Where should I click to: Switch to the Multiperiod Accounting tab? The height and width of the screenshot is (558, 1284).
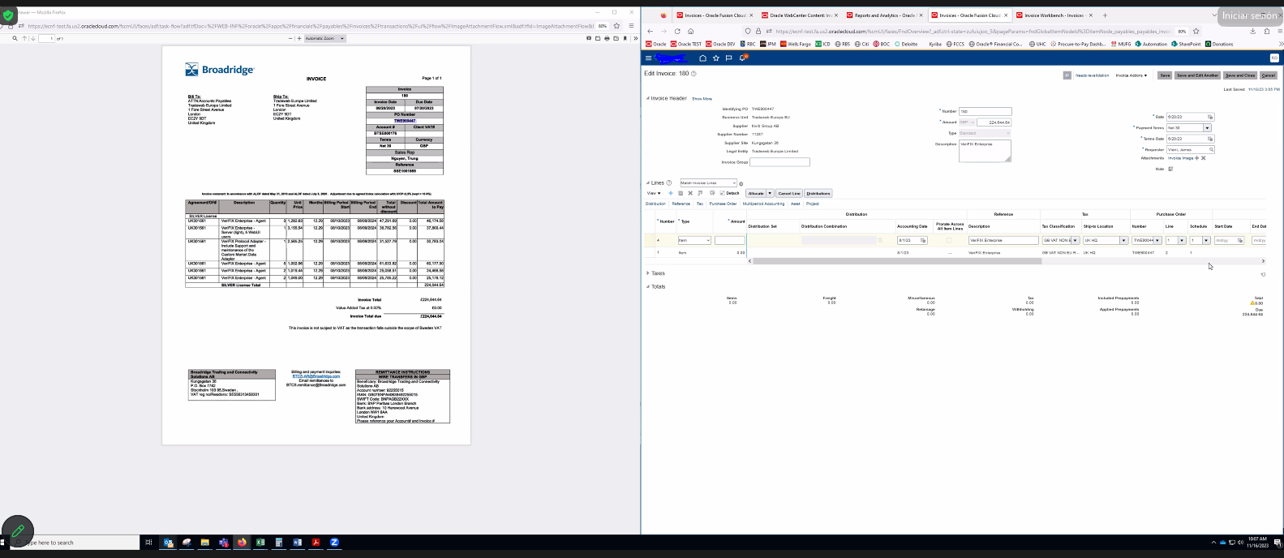click(763, 204)
